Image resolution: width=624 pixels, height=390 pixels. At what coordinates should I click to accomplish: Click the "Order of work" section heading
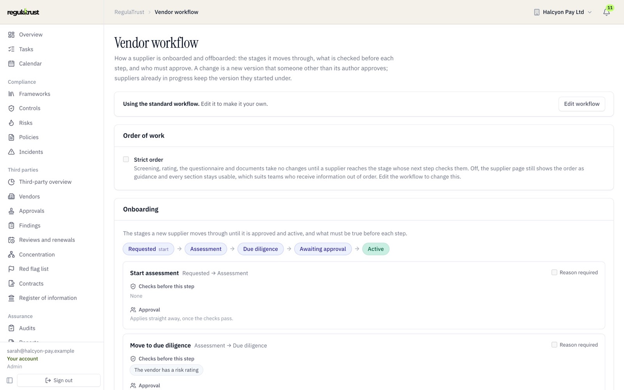(144, 136)
